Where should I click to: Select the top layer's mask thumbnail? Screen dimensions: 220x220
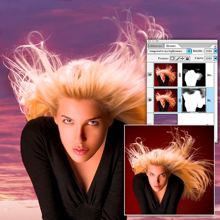pos(194,75)
